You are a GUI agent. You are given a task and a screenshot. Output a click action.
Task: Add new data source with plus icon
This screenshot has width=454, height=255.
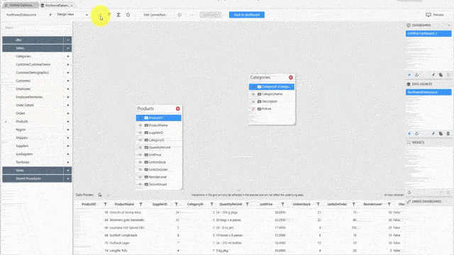coord(409,134)
